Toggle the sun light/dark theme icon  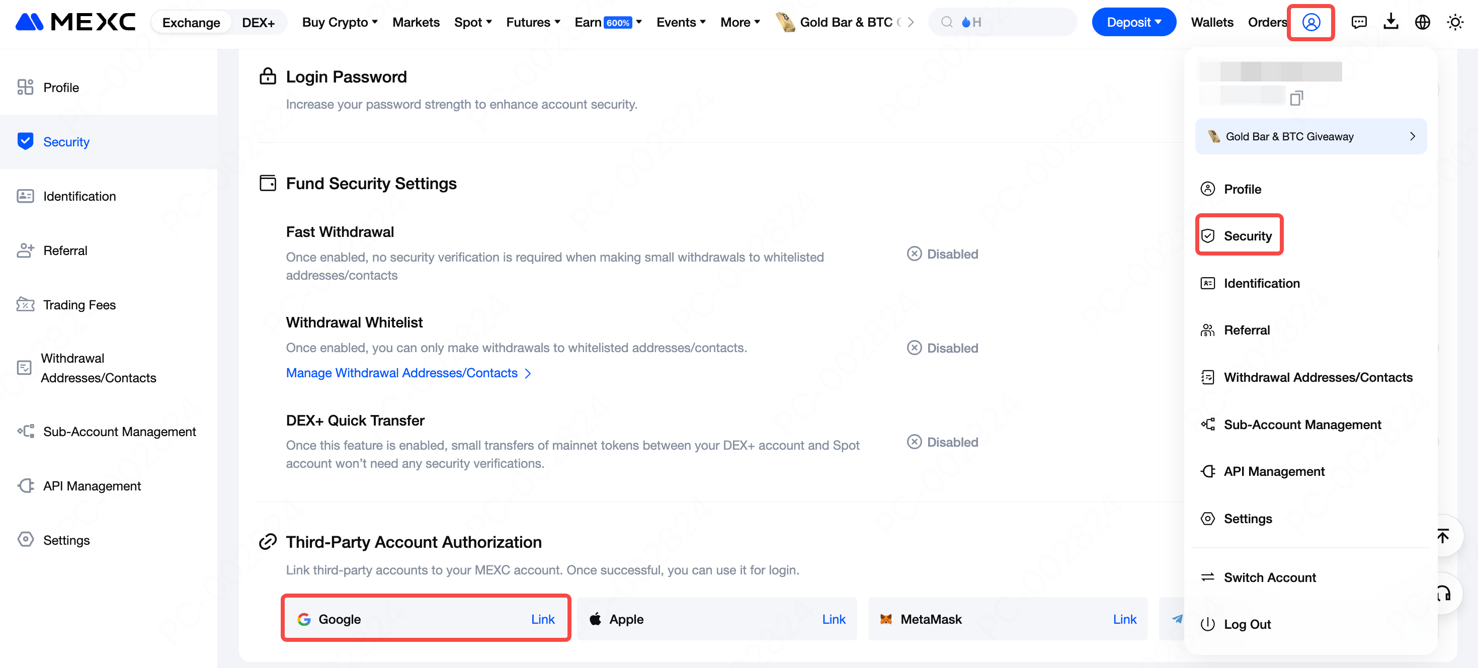1454,22
